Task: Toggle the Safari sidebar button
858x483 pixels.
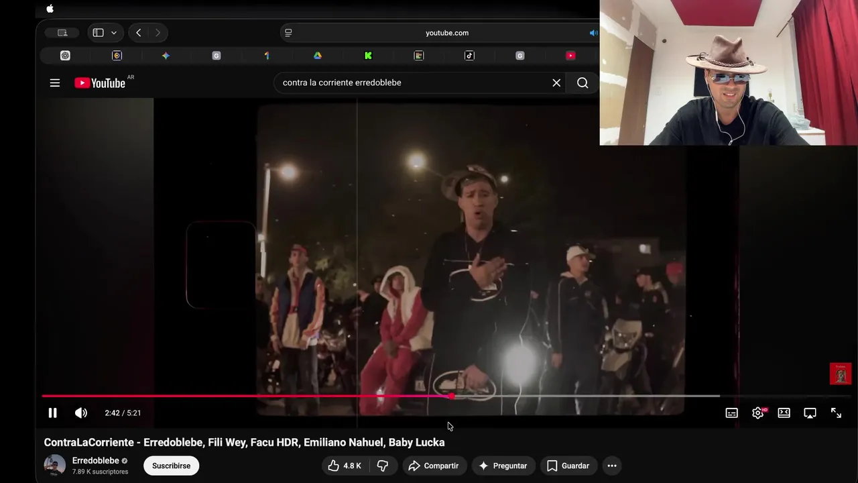Action: (98, 32)
